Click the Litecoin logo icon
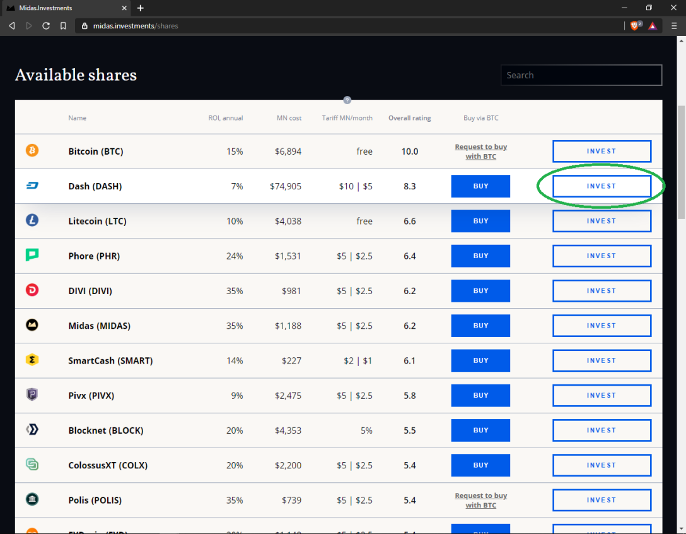Image resolution: width=686 pixels, height=534 pixels. [32, 220]
